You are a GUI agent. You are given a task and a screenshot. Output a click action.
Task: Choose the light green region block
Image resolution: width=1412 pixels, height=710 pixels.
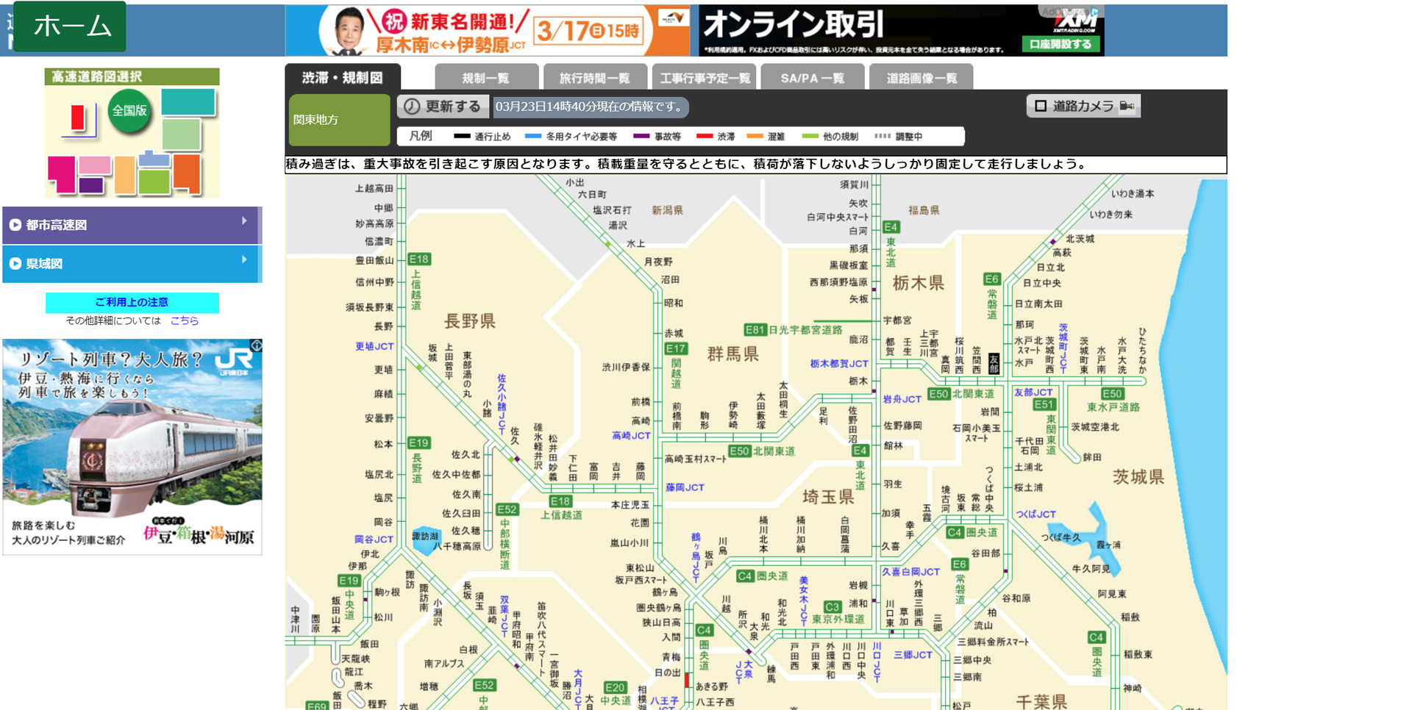pos(181,135)
